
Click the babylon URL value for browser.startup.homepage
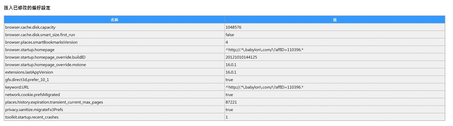pos(264,50)
